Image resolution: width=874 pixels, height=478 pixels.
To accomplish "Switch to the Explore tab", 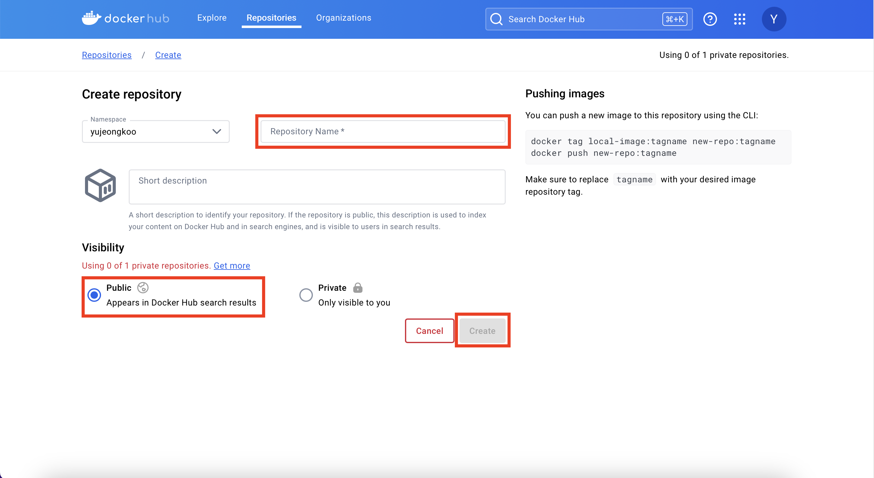I will click(212, 18).
